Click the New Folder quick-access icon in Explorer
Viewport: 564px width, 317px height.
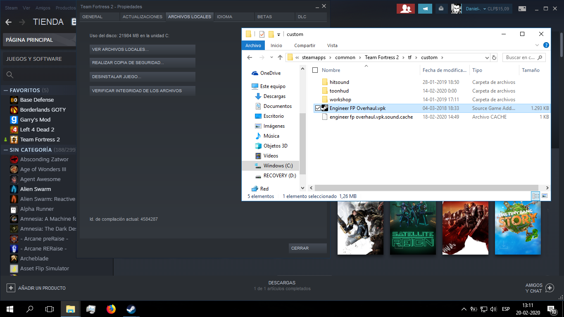271,34
